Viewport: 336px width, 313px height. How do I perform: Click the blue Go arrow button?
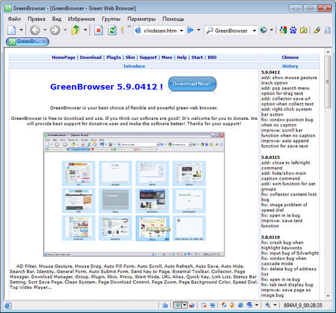coord(190,30)
